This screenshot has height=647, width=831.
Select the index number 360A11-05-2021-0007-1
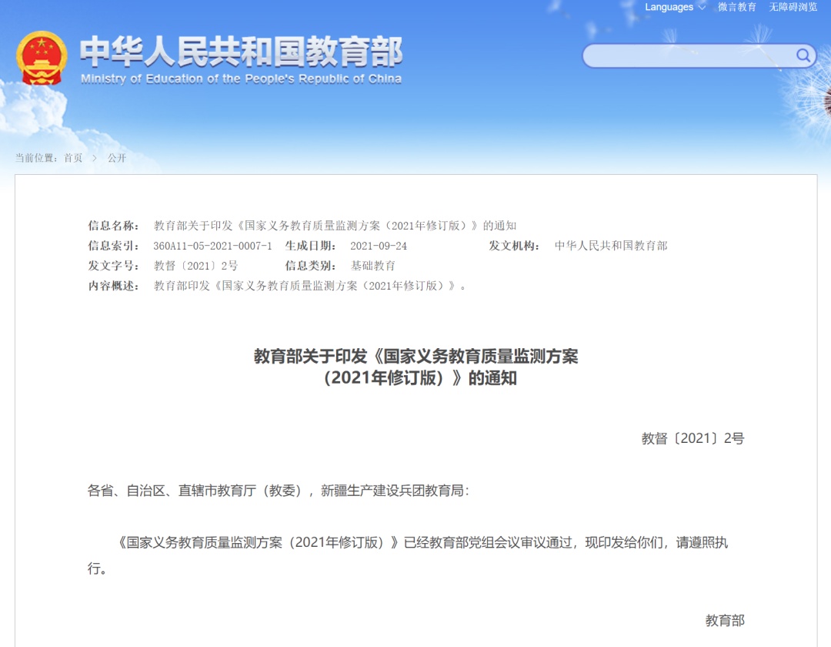(x=212, y=246)
